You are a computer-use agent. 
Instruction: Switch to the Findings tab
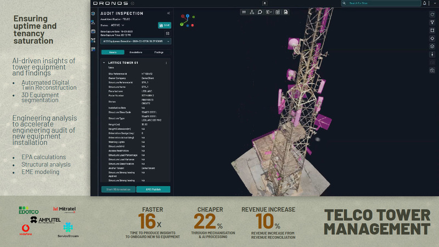click(x=159, y=53)
